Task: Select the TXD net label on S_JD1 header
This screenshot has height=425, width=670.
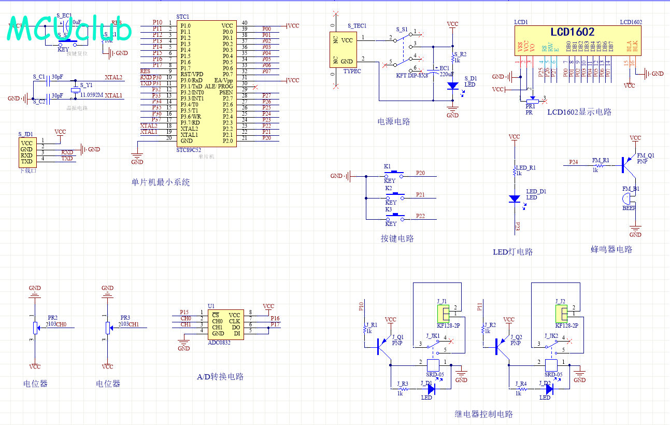Action: [x=67, y=159]
